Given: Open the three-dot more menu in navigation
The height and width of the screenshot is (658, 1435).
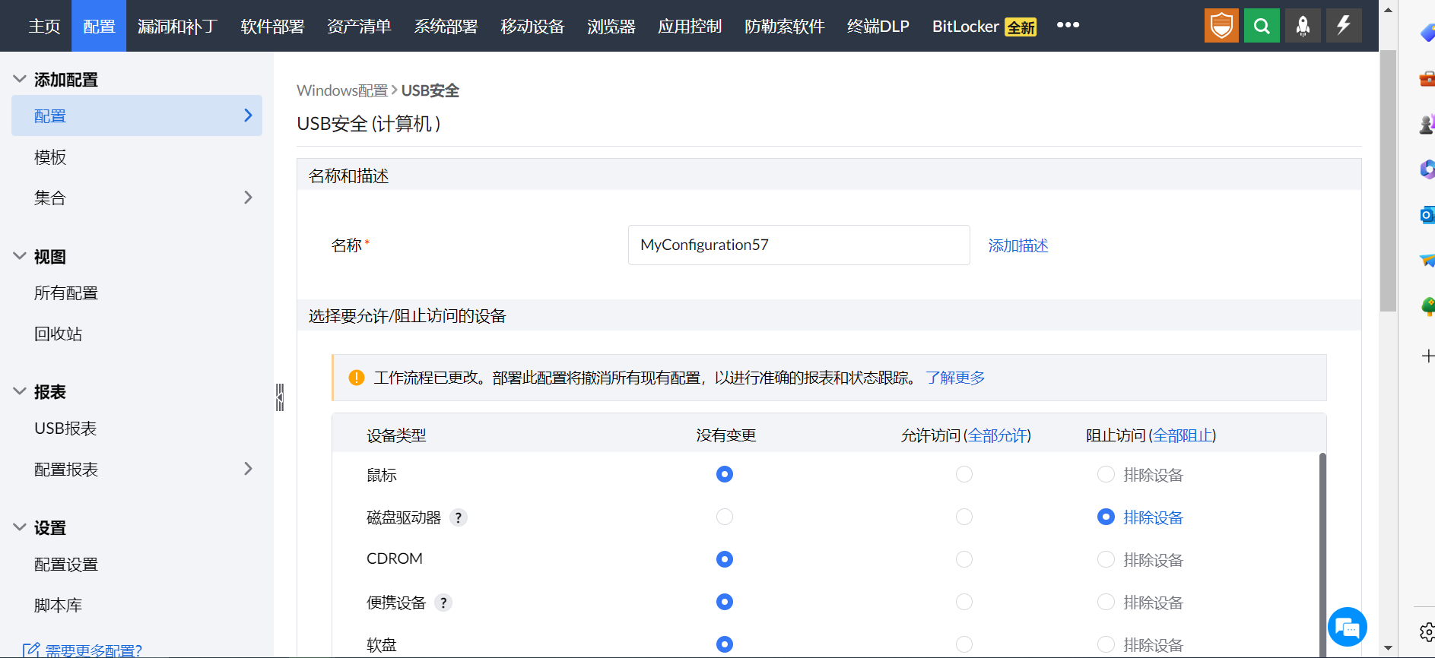Looking at the screenshot, I should pos(1068,25).
